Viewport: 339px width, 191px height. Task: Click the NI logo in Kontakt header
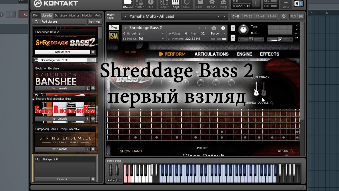pos(298,4)
